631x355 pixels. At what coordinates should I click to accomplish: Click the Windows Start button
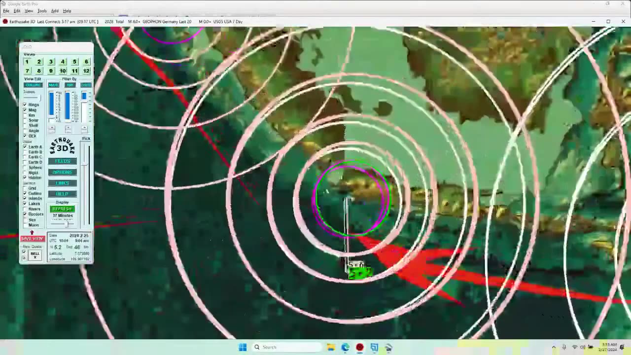click(243, 347)
